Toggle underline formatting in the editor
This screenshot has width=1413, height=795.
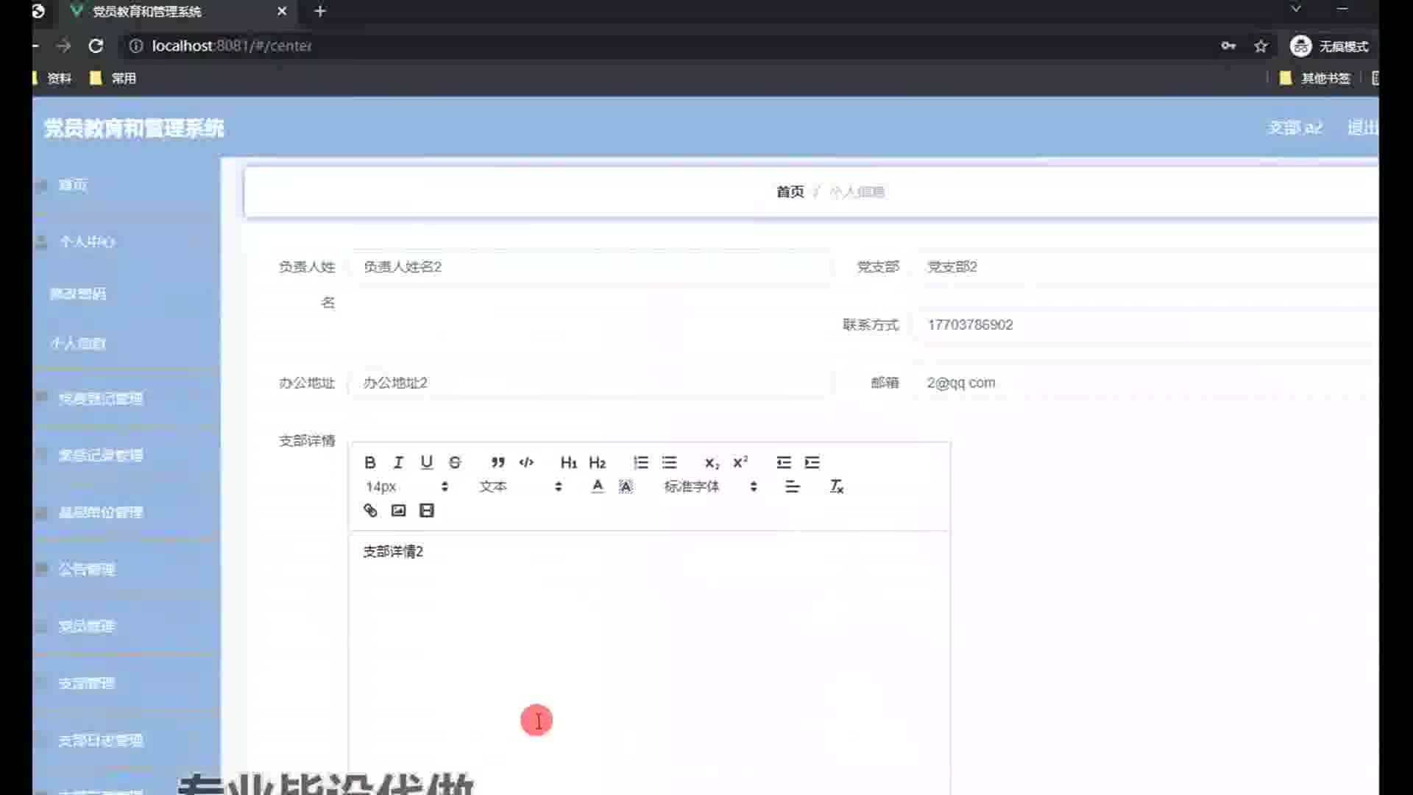426,462
